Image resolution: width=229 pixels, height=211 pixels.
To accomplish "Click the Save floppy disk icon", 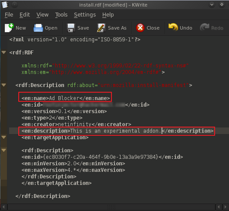I will [x=71, y=28].
